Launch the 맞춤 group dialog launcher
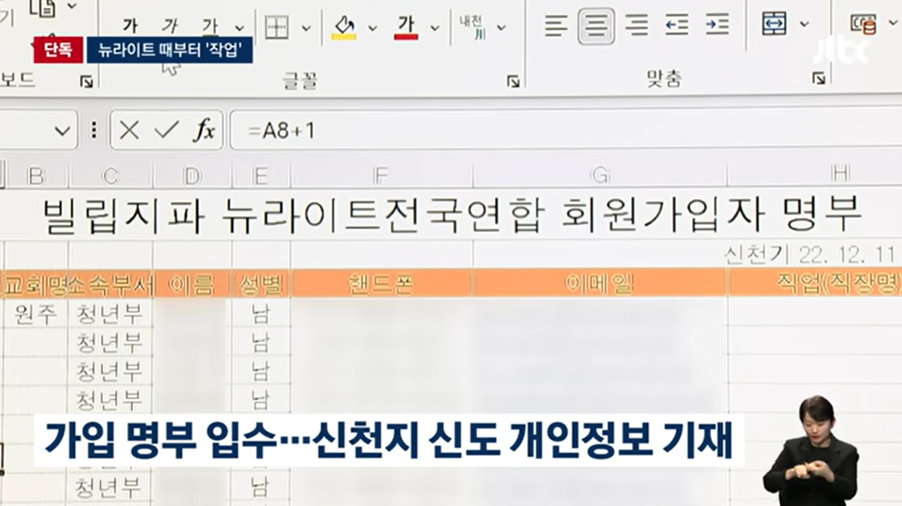Image resolution: width=902 pixels, height=506 pixels. (x=819, y=77)
